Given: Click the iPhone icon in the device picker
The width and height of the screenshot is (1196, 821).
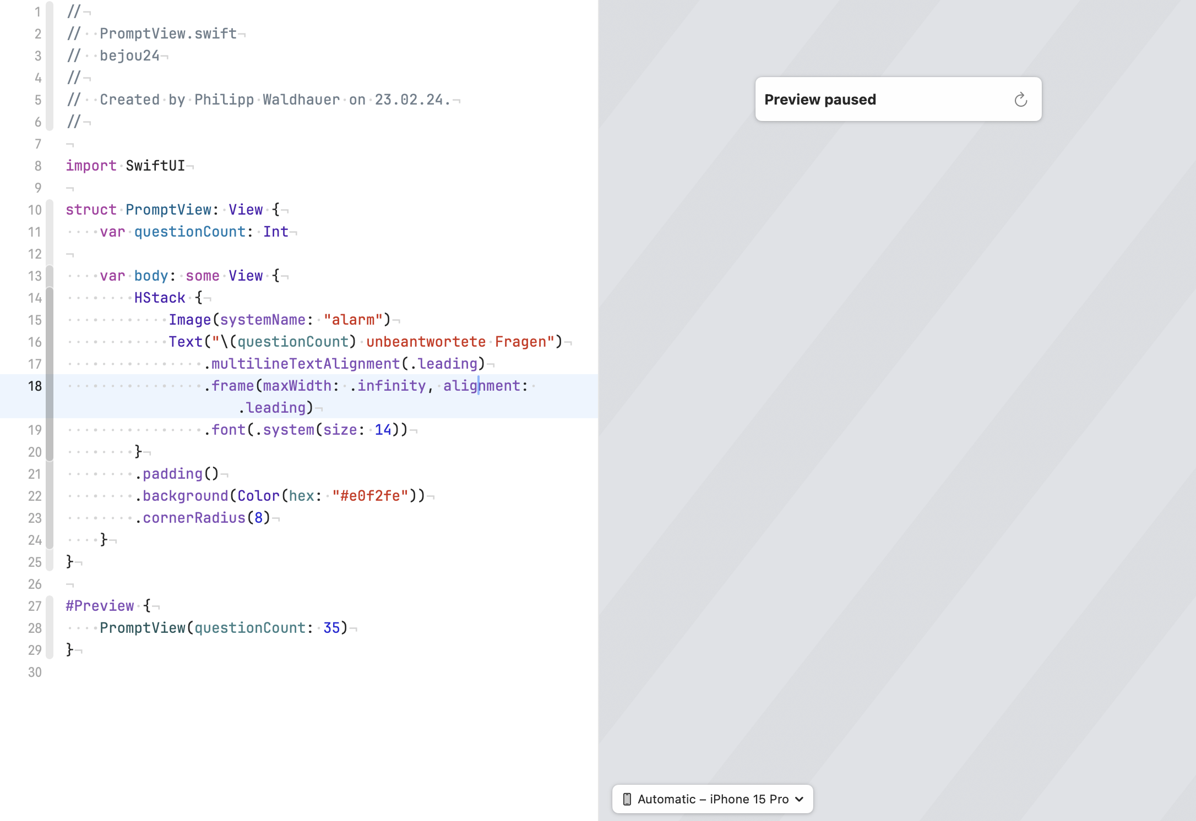Looking at the screenshot, I should pyautogui.click(x=626, y=799).
